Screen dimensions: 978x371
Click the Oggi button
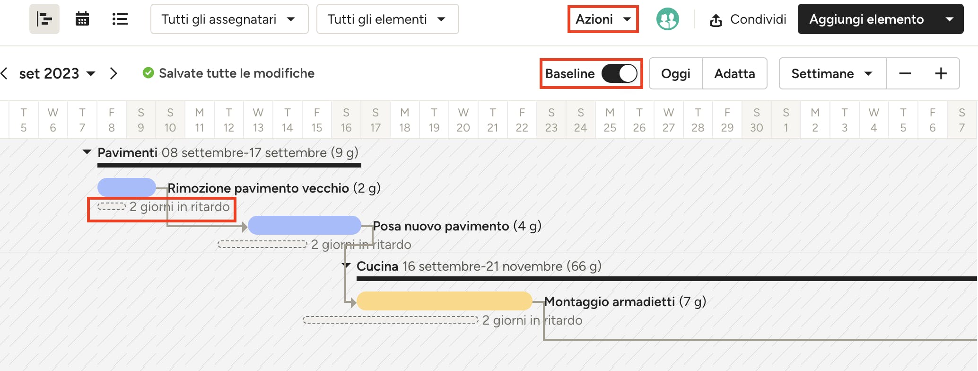coord(676,73)
